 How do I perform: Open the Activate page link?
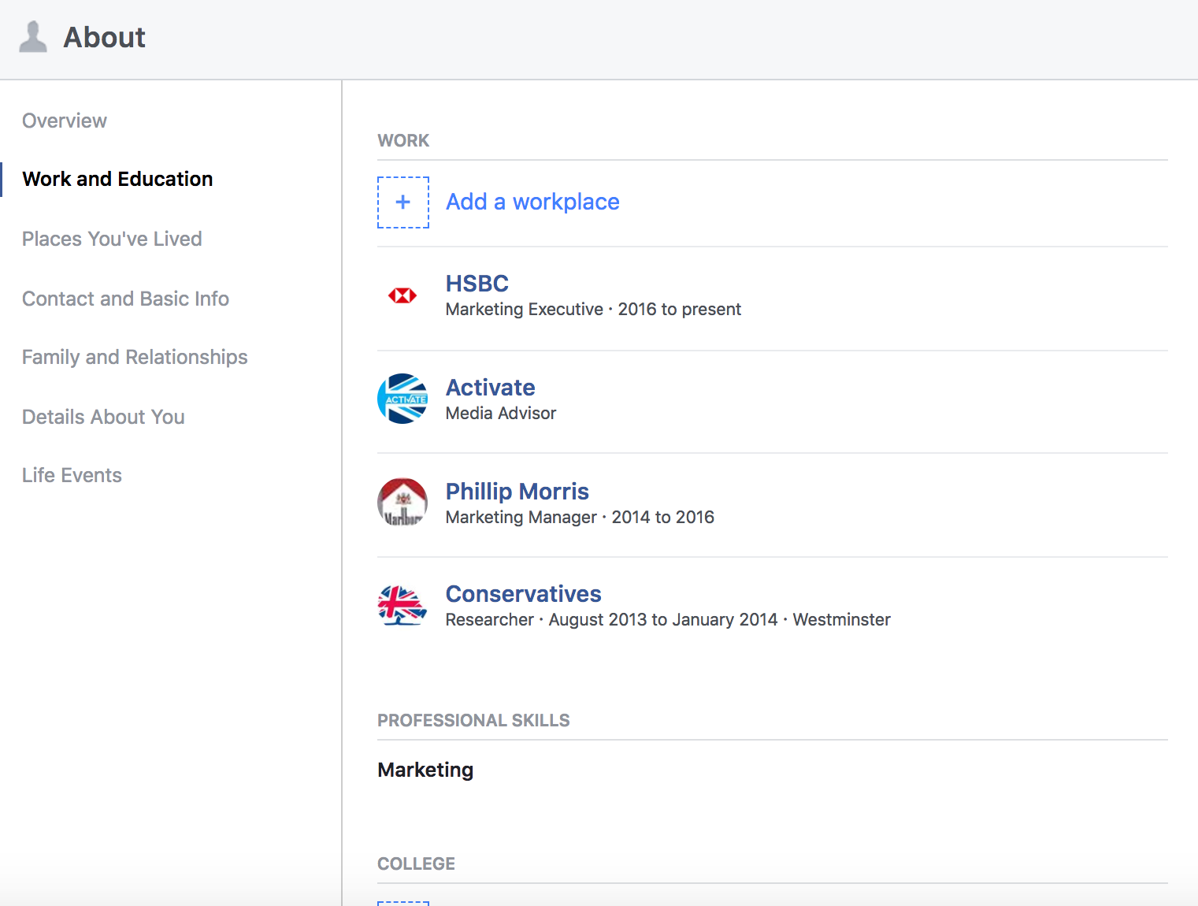coord(490,388)
